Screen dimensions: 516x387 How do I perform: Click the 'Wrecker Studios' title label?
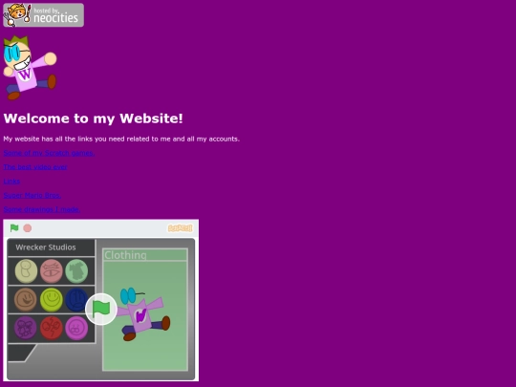(x=46, y=247)
